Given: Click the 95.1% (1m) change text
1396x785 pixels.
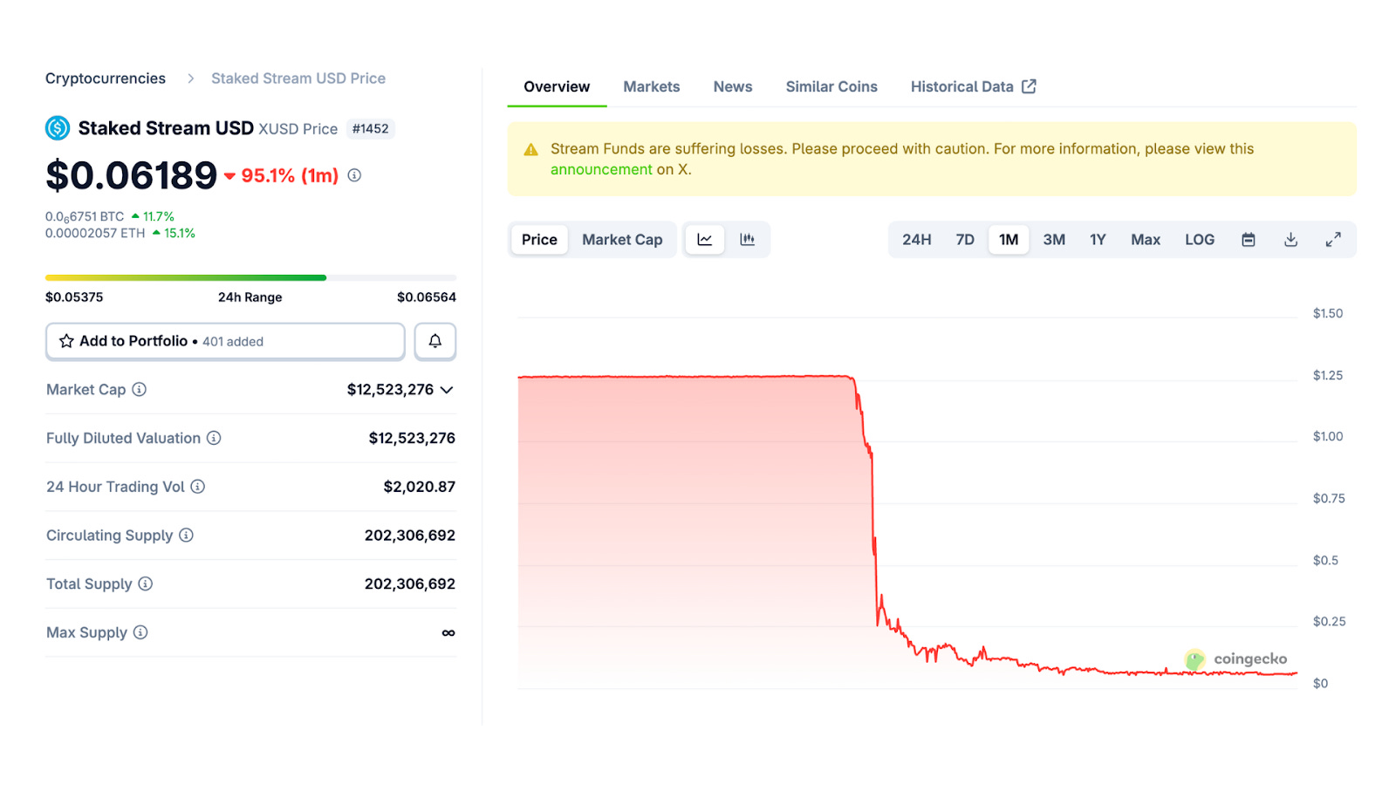Looking at the screenshot, I should coord(290,175).
